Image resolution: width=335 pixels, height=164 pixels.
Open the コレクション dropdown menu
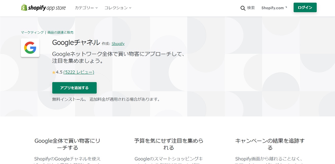[x=118, y=8]
